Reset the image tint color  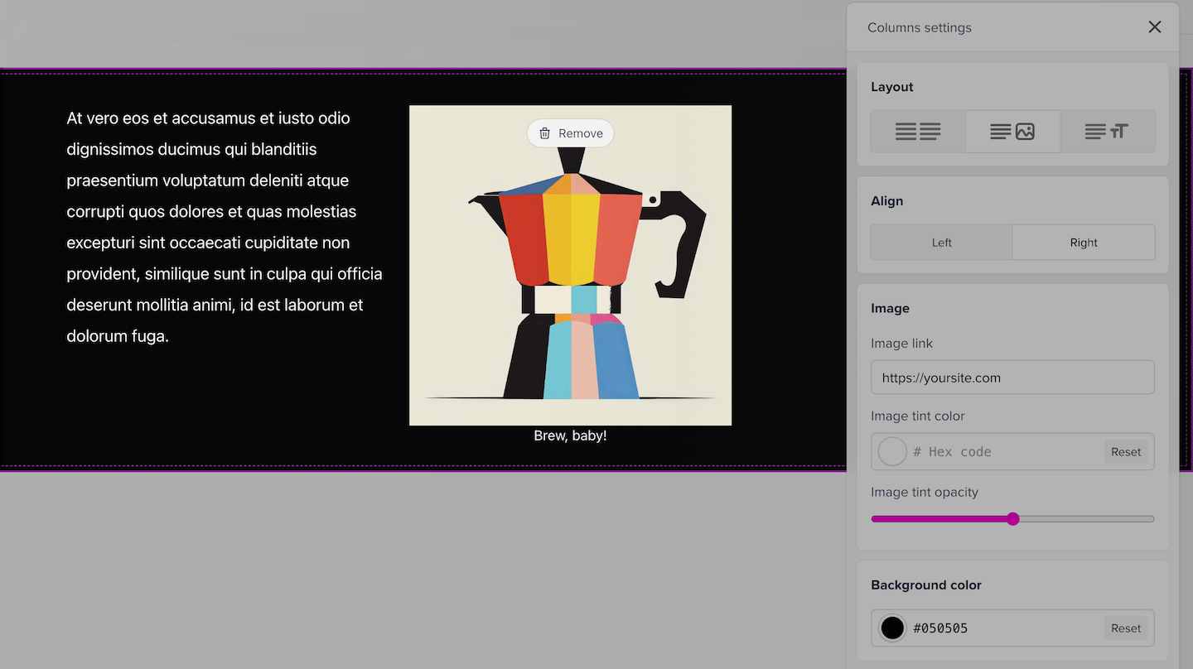pyautogui.click(x=1126, y=452)
